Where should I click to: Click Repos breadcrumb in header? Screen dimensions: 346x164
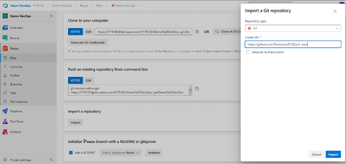84,6
